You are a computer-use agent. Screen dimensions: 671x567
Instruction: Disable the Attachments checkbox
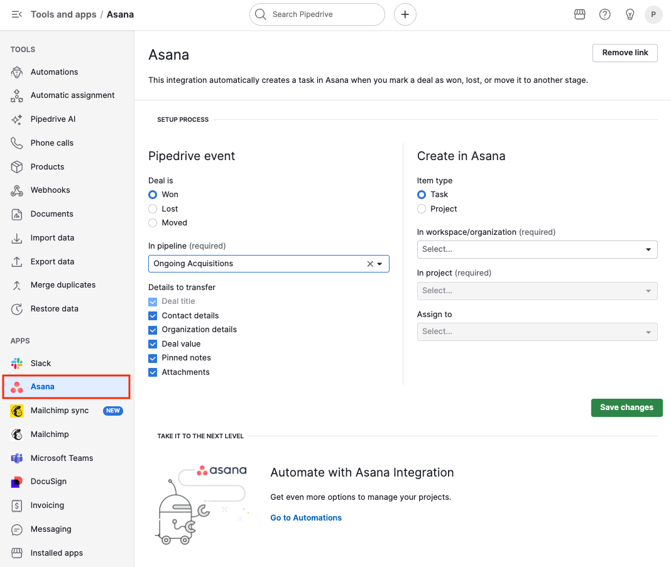(x=153, y=372)
